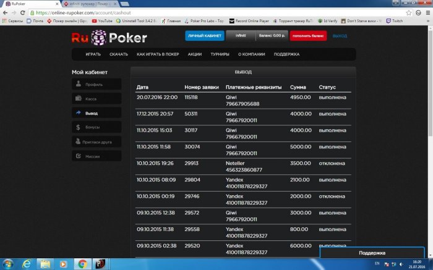Open ПОДДЕРЖКА menu item
This screenshot has height=270, width=433.
point(286,54)
